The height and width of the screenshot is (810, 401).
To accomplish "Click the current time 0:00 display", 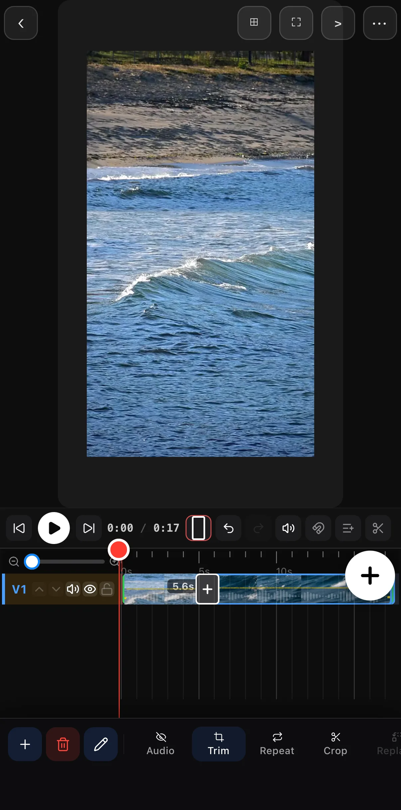I will click(120, 528).
